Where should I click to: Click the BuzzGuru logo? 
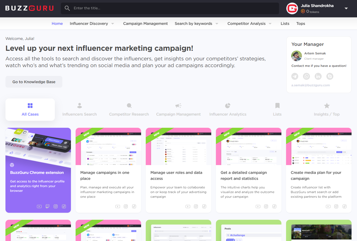tap(29, 8)
